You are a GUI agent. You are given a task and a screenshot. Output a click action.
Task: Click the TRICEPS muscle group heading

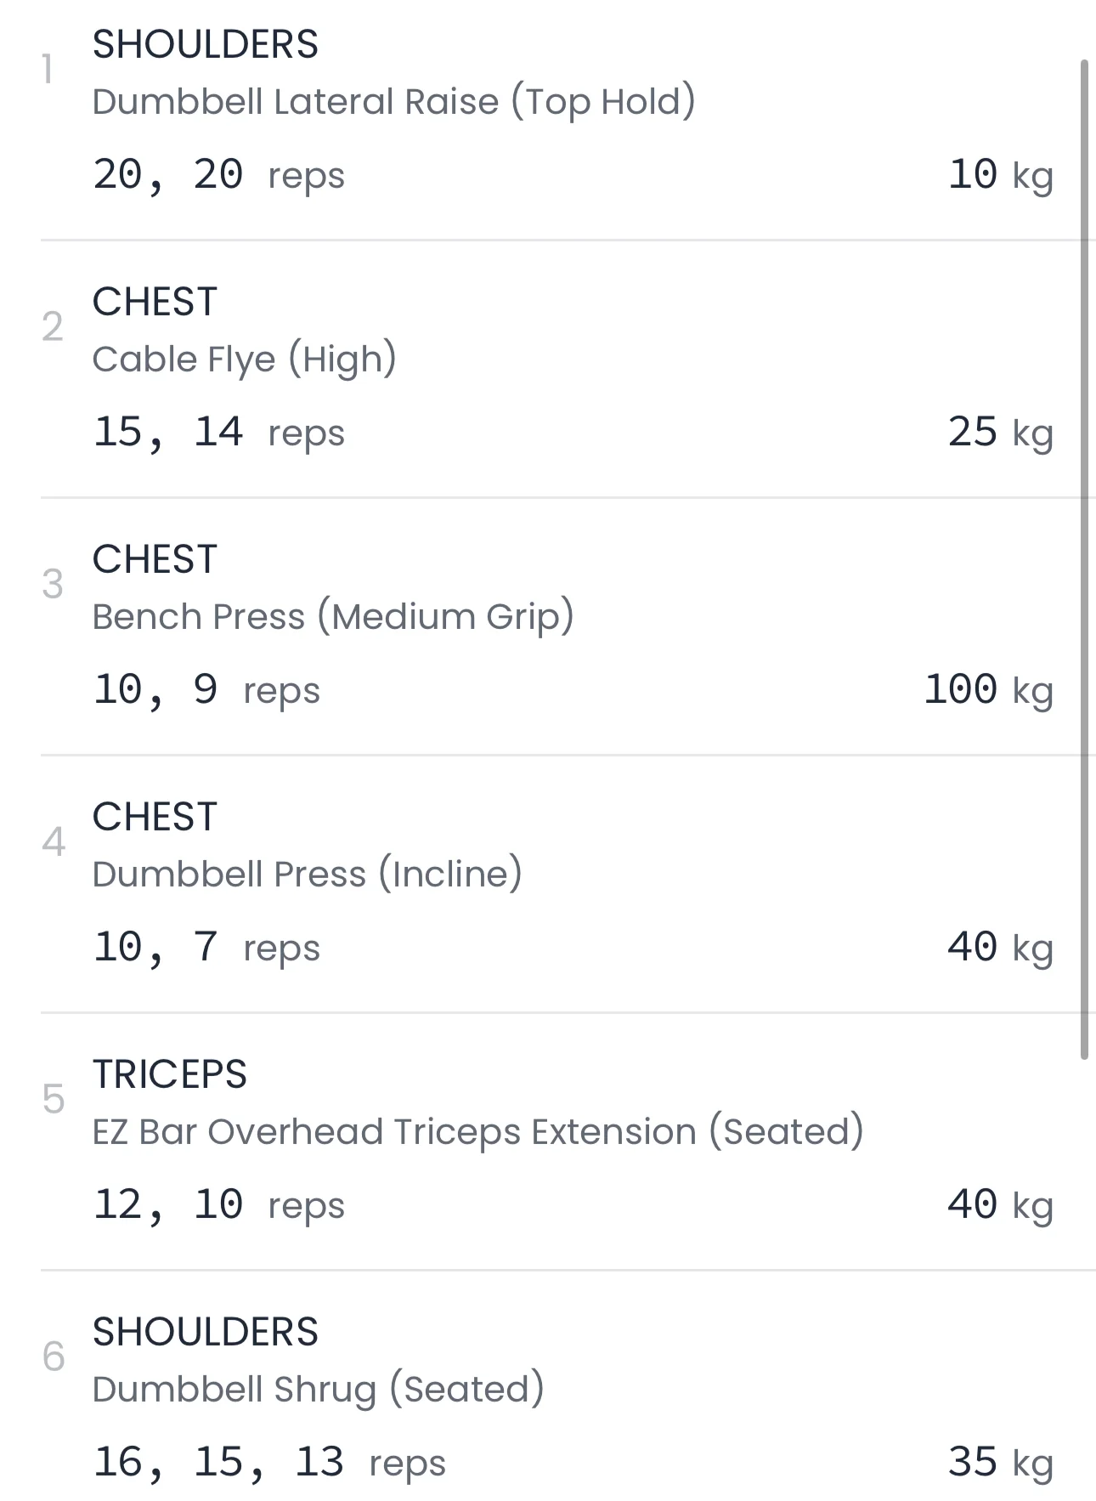(x=169, y=1074)
